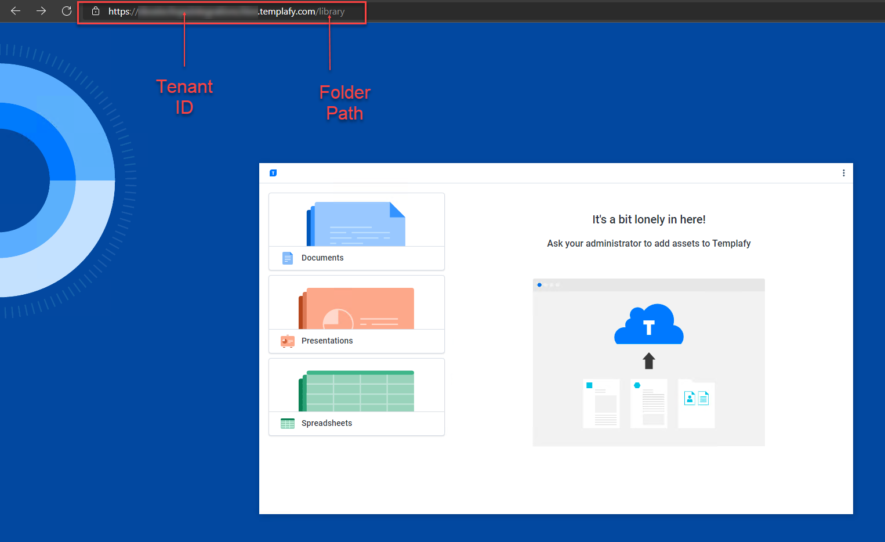The height and width of the screenshot is (542, 885).
Task: Open the three-dot options menu
Action: tap(843, 173)
